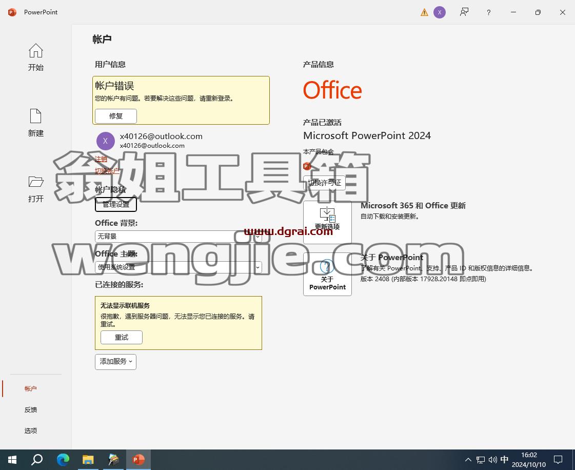Click the 帐户错误 heading

point(114,86)
